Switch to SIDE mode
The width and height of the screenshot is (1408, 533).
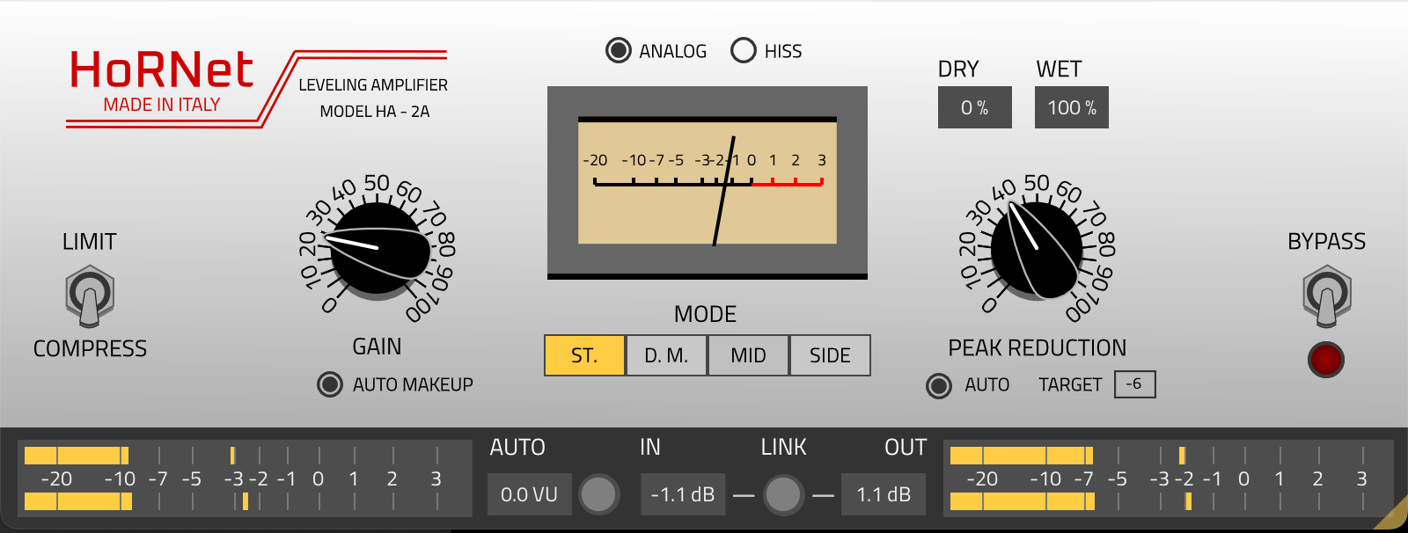(830, 355)
